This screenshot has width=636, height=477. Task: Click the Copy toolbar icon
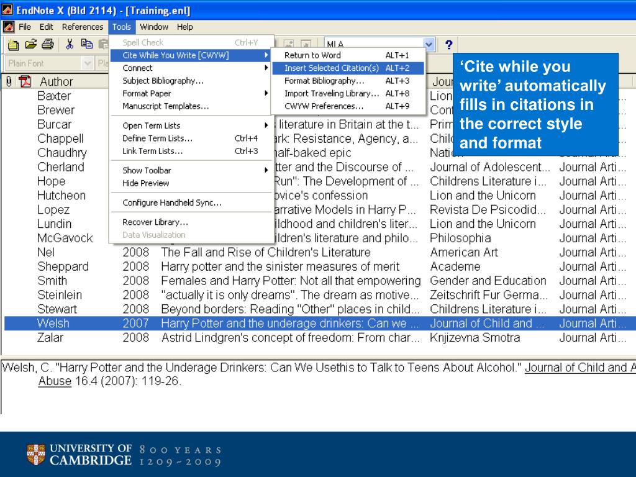point(86,44)
